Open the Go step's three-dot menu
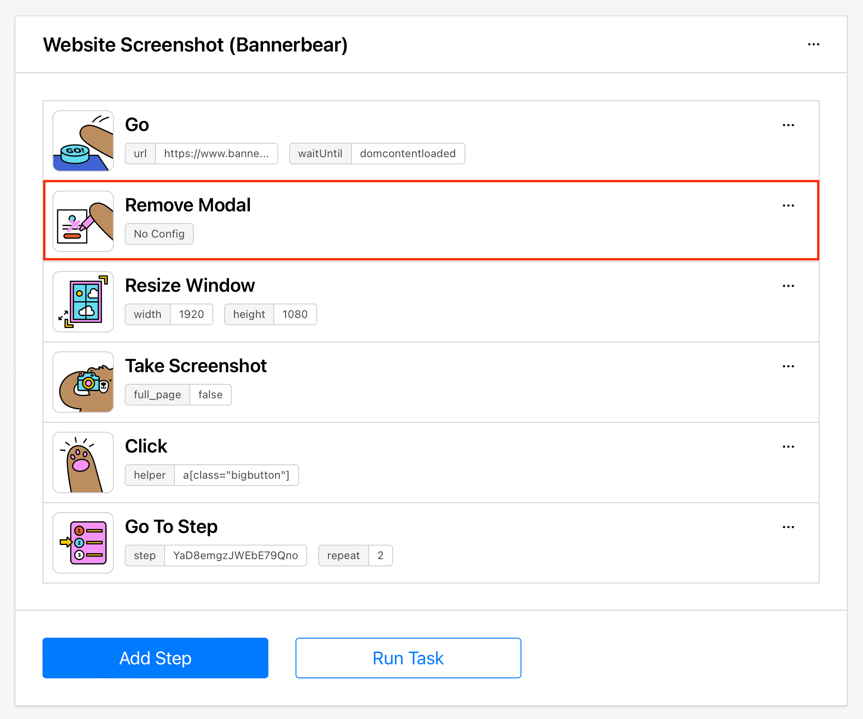863x719 pixels. click(x=788, y=125)
